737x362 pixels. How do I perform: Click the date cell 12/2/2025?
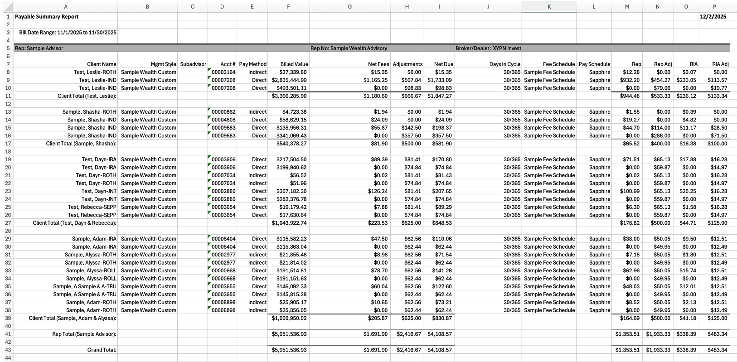[713, 17]
